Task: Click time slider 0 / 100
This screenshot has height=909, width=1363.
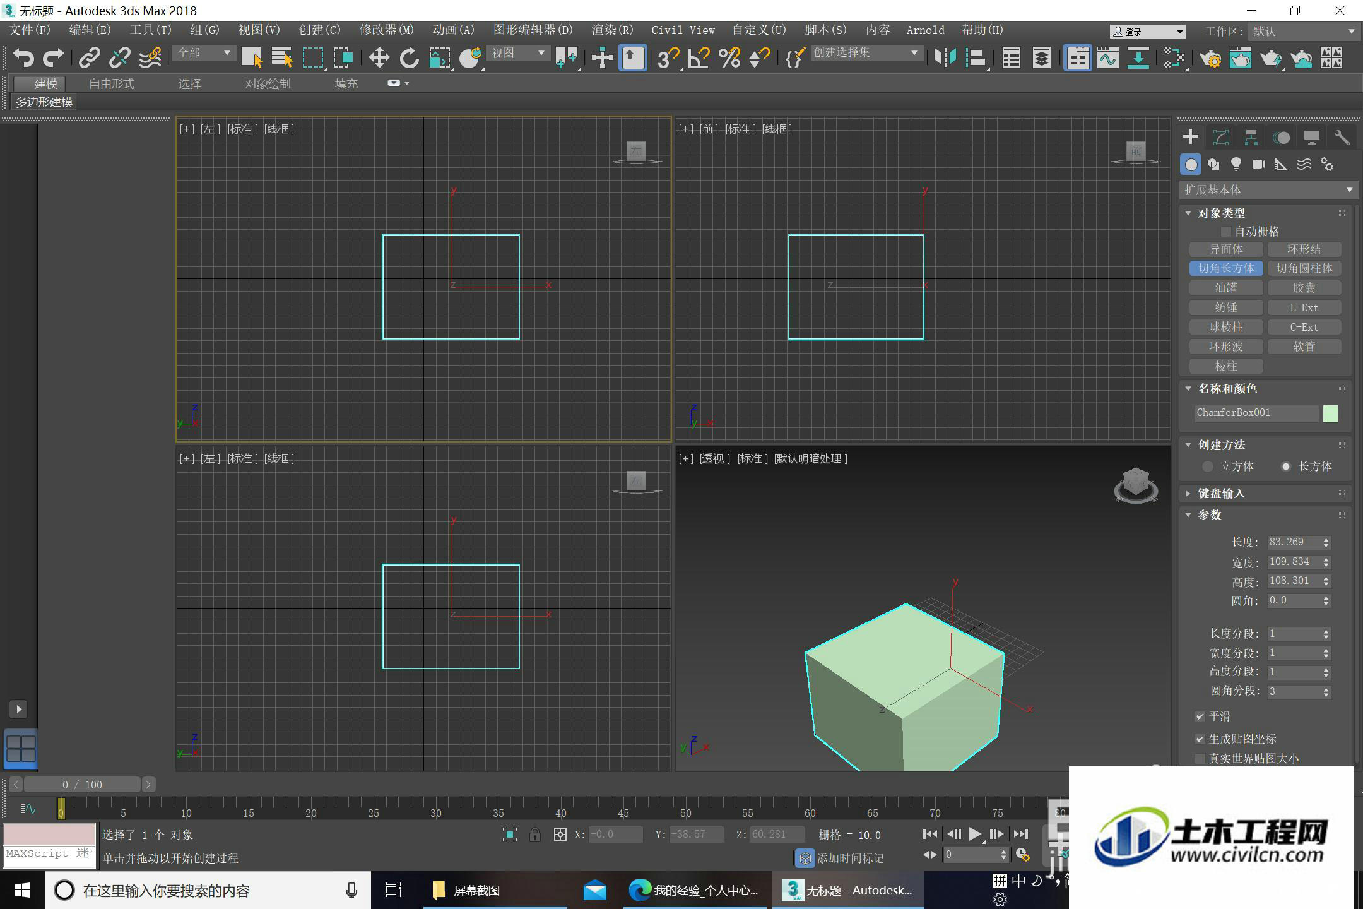Action: pyautogui.click(x=82, y=785)
